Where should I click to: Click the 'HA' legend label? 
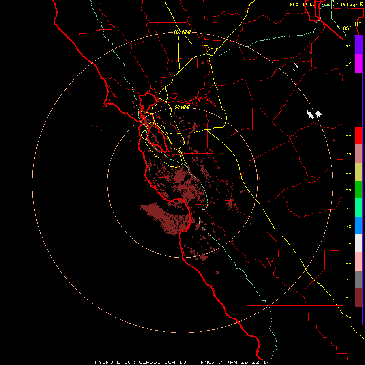coord(348,136)
